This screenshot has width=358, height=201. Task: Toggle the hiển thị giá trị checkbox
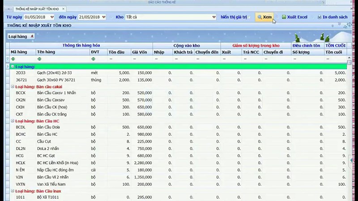click(249, 17)
